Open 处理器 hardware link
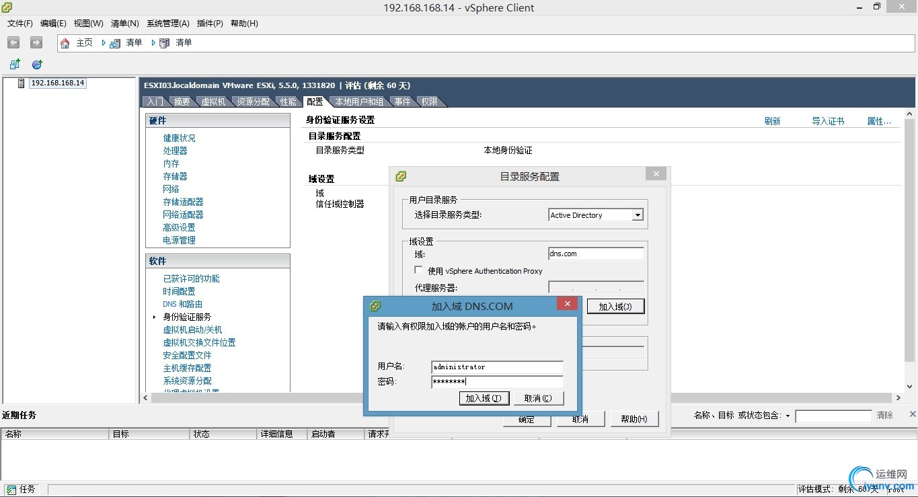 click(175, 151)
